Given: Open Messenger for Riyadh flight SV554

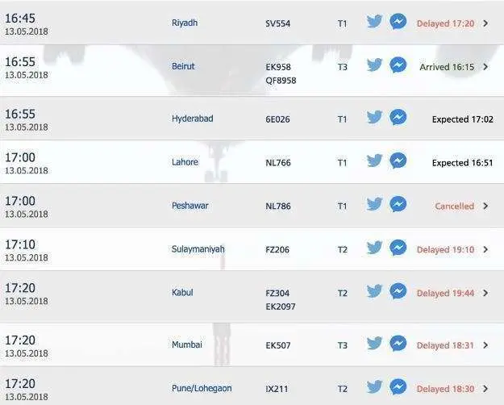Looking at the screenshot, I should [398, 22].
